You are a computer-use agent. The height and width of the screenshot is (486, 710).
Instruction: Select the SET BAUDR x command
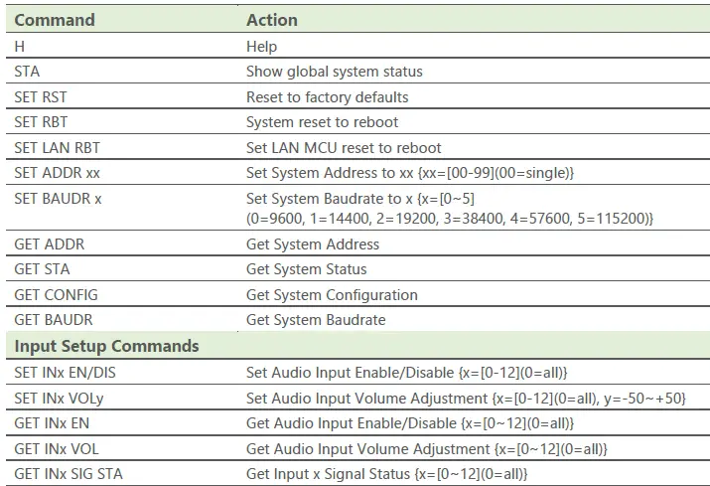coord(58,199)
